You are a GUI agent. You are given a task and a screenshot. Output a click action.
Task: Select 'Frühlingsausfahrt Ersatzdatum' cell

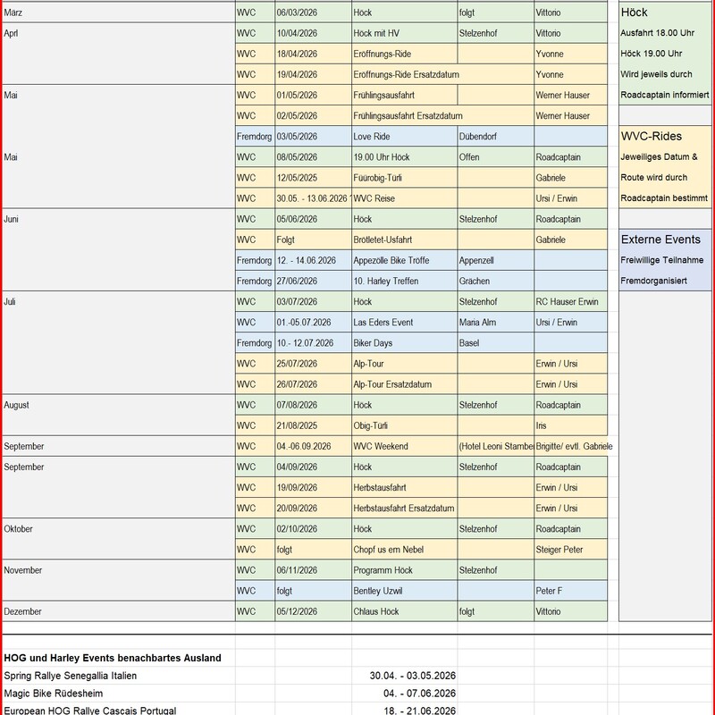442,116
